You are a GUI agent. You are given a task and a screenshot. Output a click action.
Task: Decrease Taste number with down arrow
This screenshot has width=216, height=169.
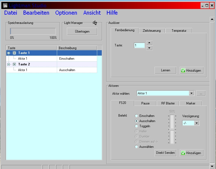149,48
